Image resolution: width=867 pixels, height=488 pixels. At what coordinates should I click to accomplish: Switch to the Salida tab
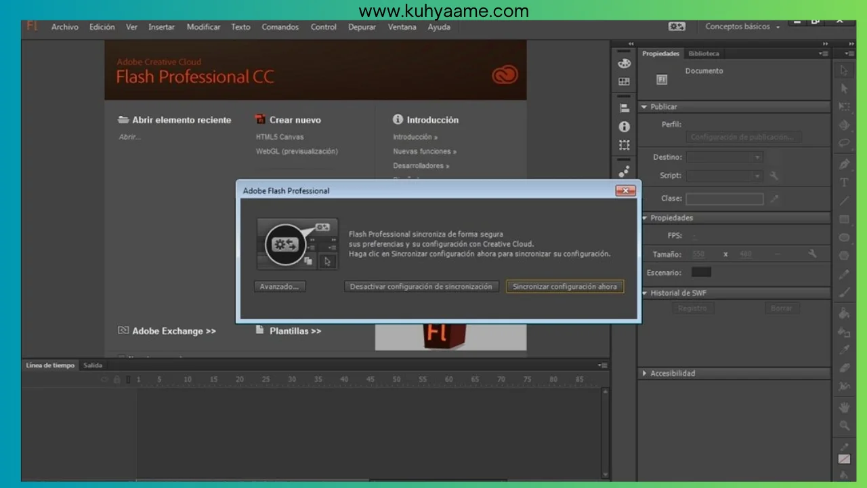click(x=93, y=365)
